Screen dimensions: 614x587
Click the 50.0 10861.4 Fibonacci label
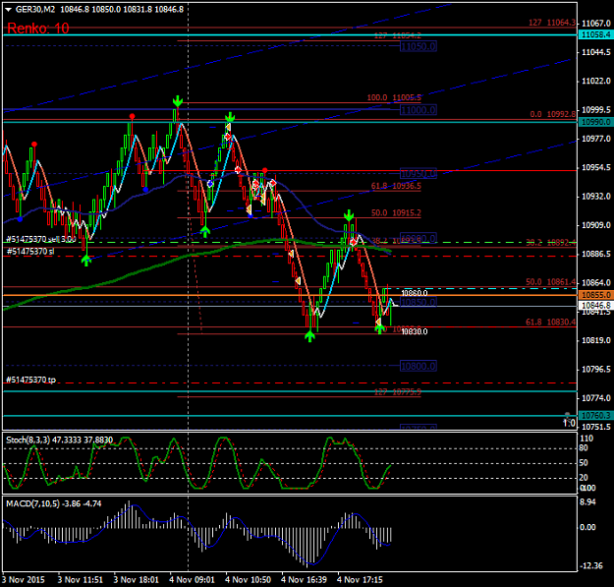tap(551, 282)
